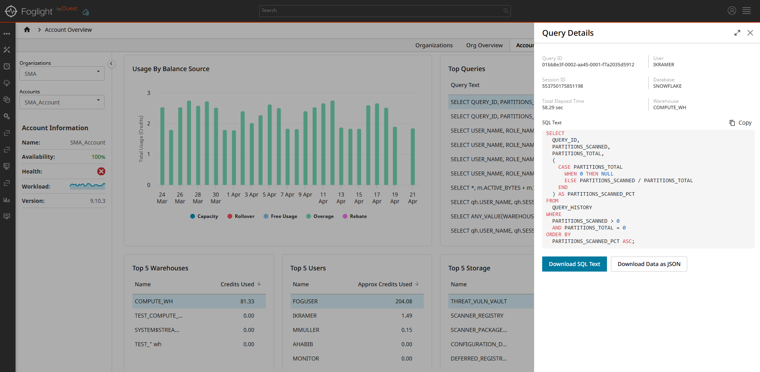
Task: Toggle Capacity series in legend
Action: click(204, 216)
